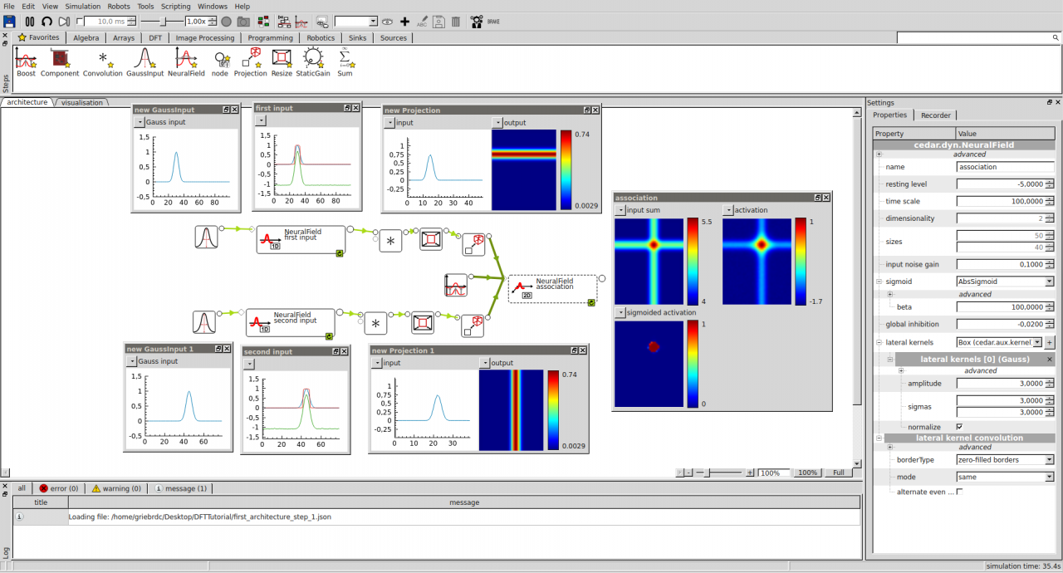
Task: Click the Full zoom button
Action: click(838, 473)
